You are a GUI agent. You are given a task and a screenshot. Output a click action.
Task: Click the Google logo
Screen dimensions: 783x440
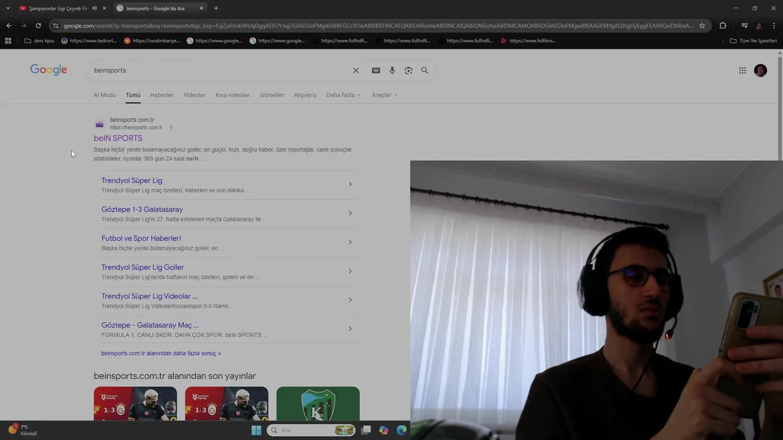click(x=48, y=70)
